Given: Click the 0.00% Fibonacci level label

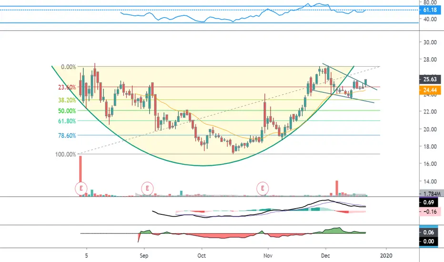Looking at the screenshot, I should coord(69,67).
